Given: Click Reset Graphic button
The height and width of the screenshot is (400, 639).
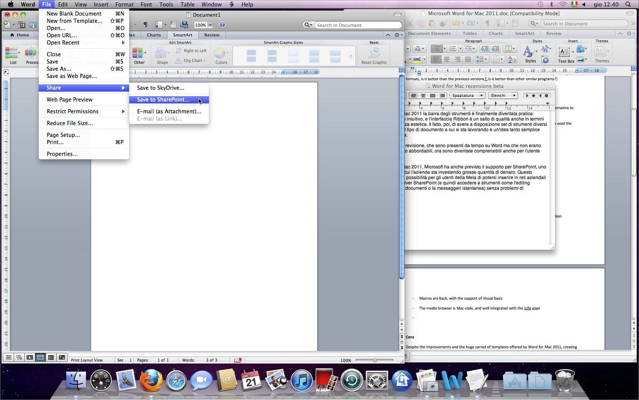Looking at the screenshot, I should (374, 56).
